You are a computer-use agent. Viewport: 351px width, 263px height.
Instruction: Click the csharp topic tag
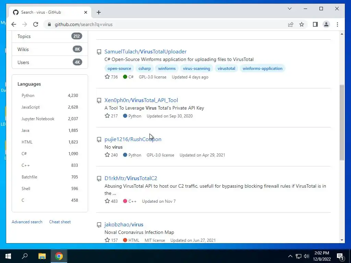tap(144, 68)
